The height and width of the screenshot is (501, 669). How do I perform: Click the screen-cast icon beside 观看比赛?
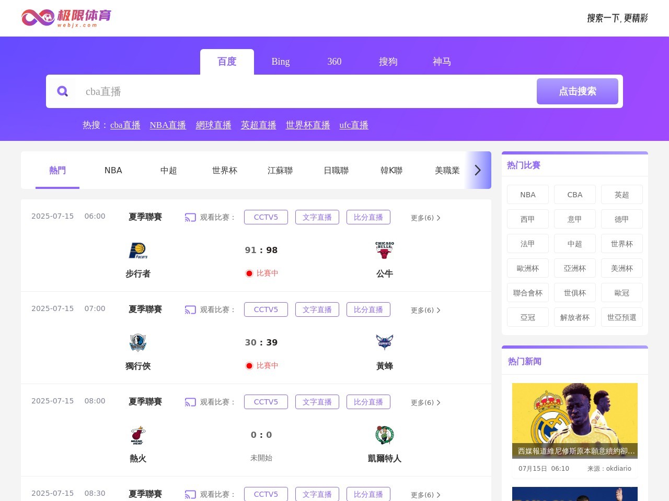coord(190,217)
